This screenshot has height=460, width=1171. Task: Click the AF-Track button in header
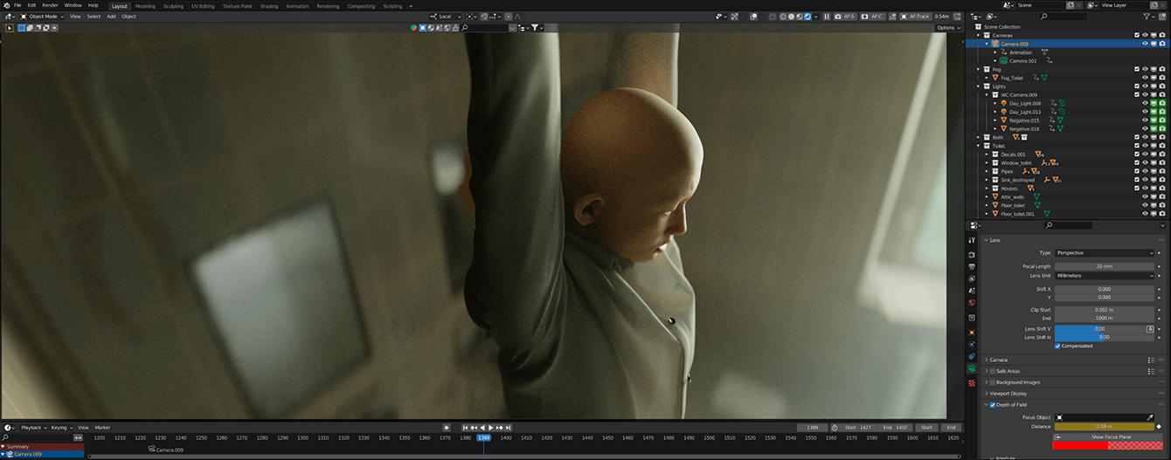click(918, 17)
